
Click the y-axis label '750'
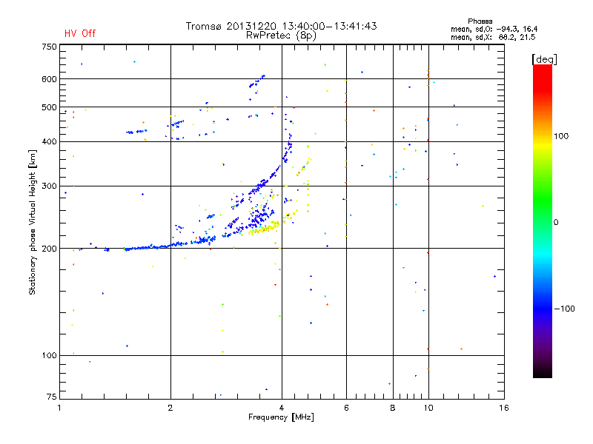point(49,47)
